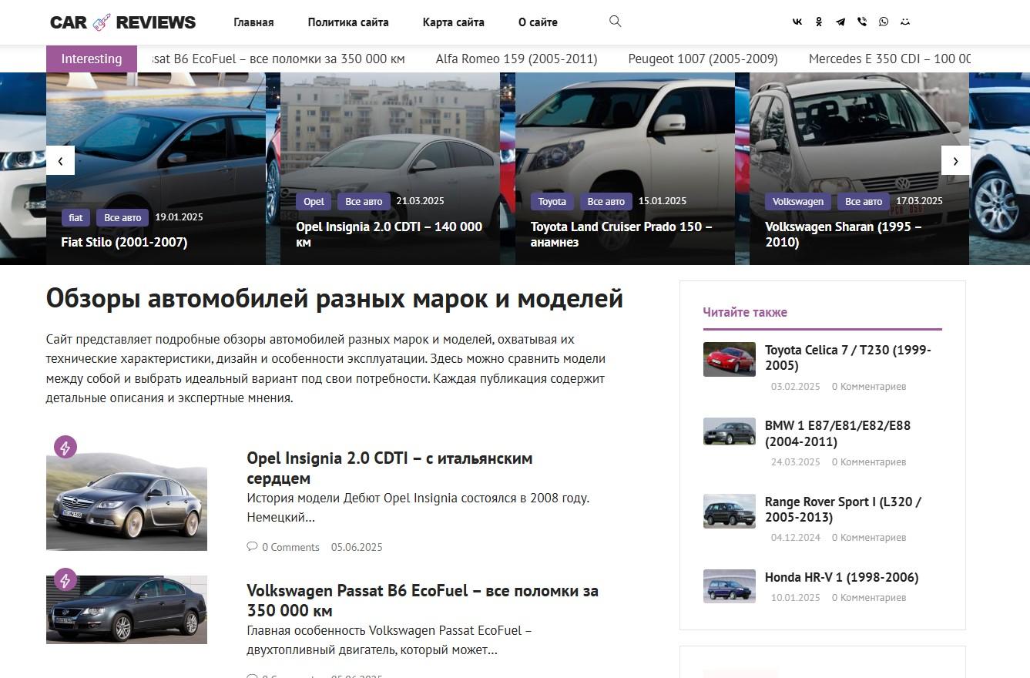Viewport: 1030px width, 678px height.
Task: Click the Volkswagen Passat article thumbnail
Action: point(126,609)
